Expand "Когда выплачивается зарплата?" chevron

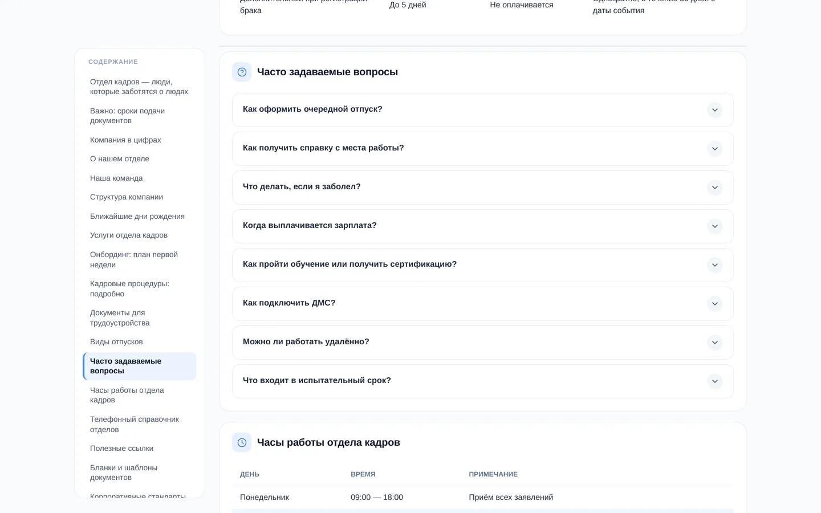pos(714,226)
